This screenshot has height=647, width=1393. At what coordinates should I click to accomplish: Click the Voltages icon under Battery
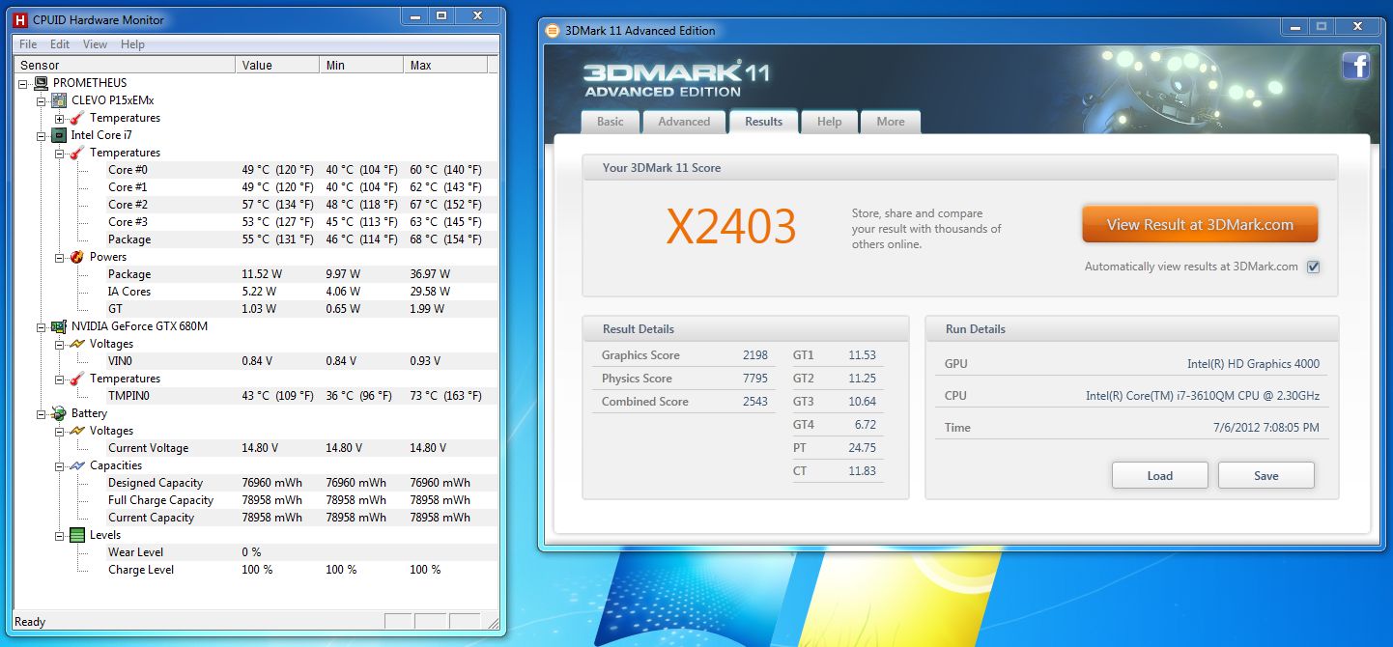tap(77, 431)
